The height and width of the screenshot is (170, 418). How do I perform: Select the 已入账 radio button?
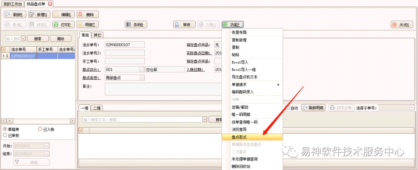40,129
